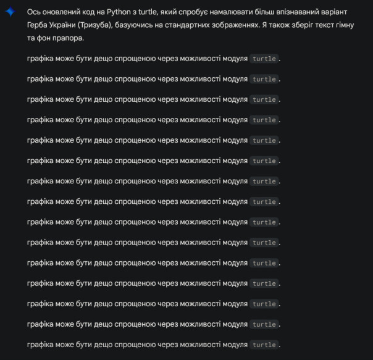
Task: Click the word "графіка" in the thirteenth repeated line
Action: point(40,304)
